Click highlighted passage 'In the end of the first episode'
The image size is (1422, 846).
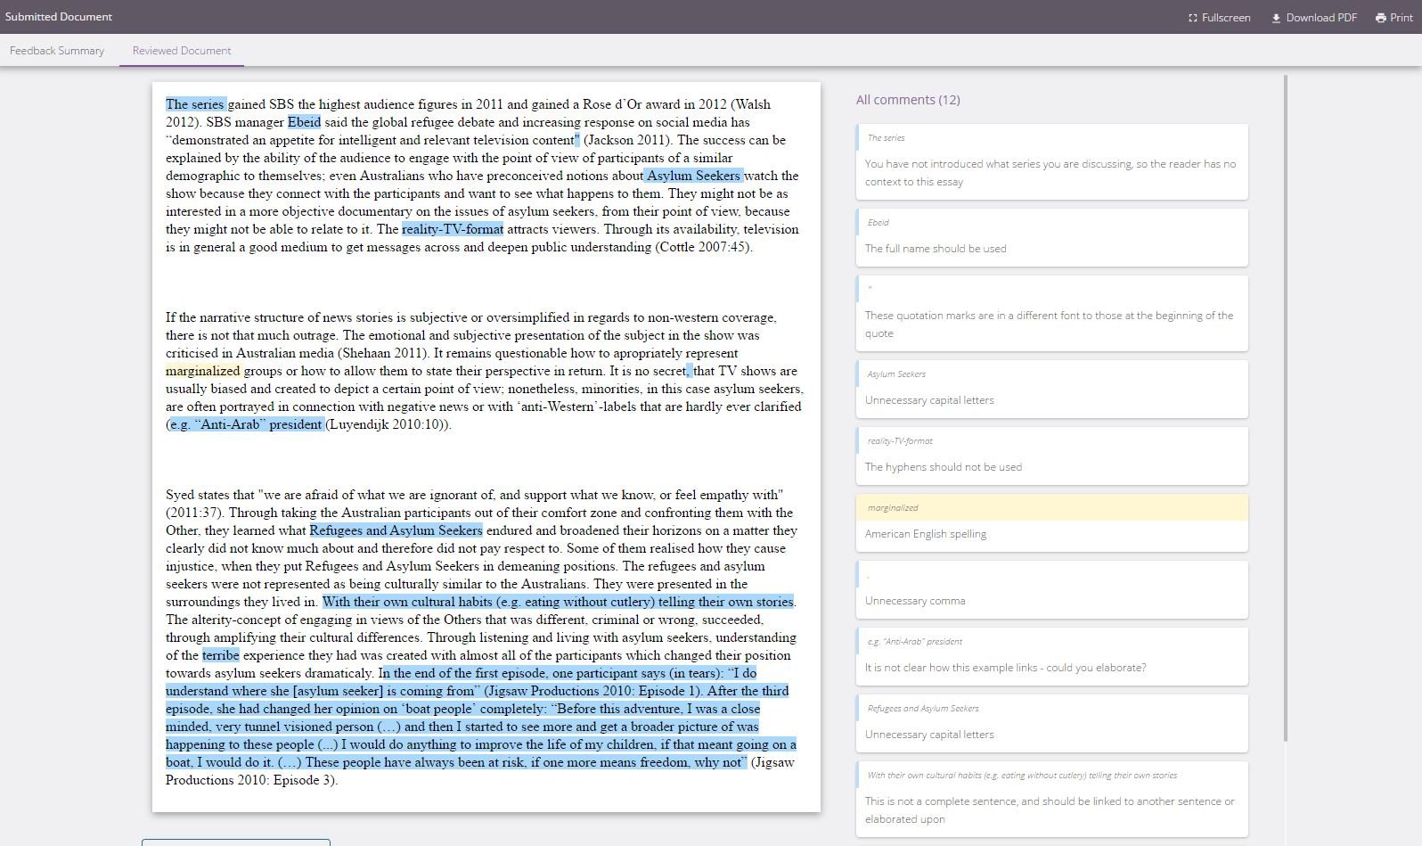click(x=481, y=718)
